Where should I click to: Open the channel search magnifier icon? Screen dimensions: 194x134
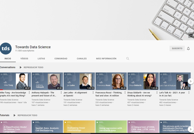127,59
